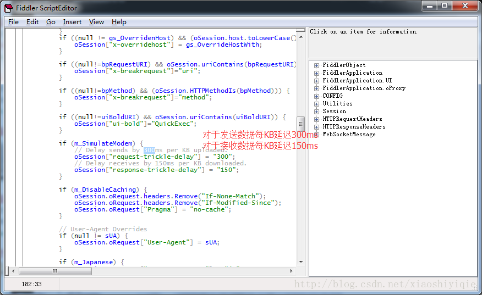The width and height of the screenshot is (482, 295).
Task: Select CONFIG in the class tree
Action: point(332,96)
